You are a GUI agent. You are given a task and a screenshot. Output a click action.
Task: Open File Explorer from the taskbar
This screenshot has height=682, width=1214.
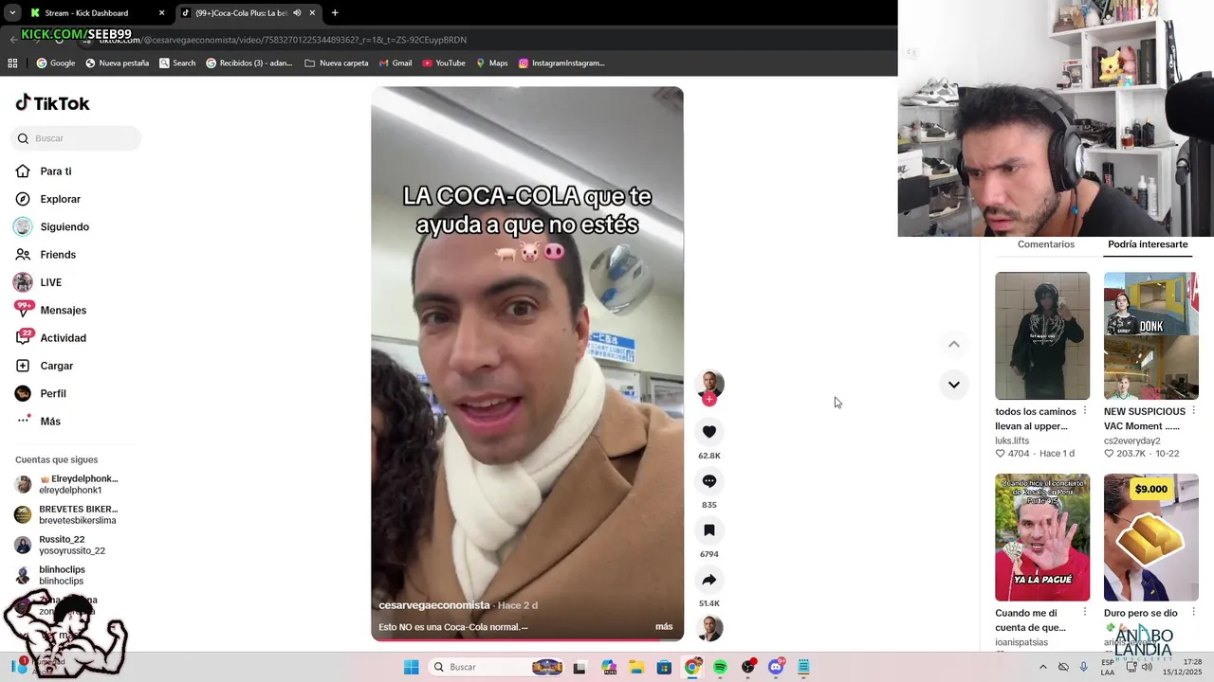click(x=636, y=667)
